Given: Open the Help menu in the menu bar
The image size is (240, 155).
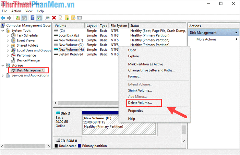Looking at the screenshot, I should (x=40, y=11).
